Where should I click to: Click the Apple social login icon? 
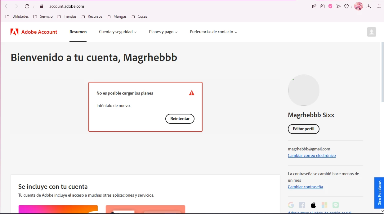313,205
